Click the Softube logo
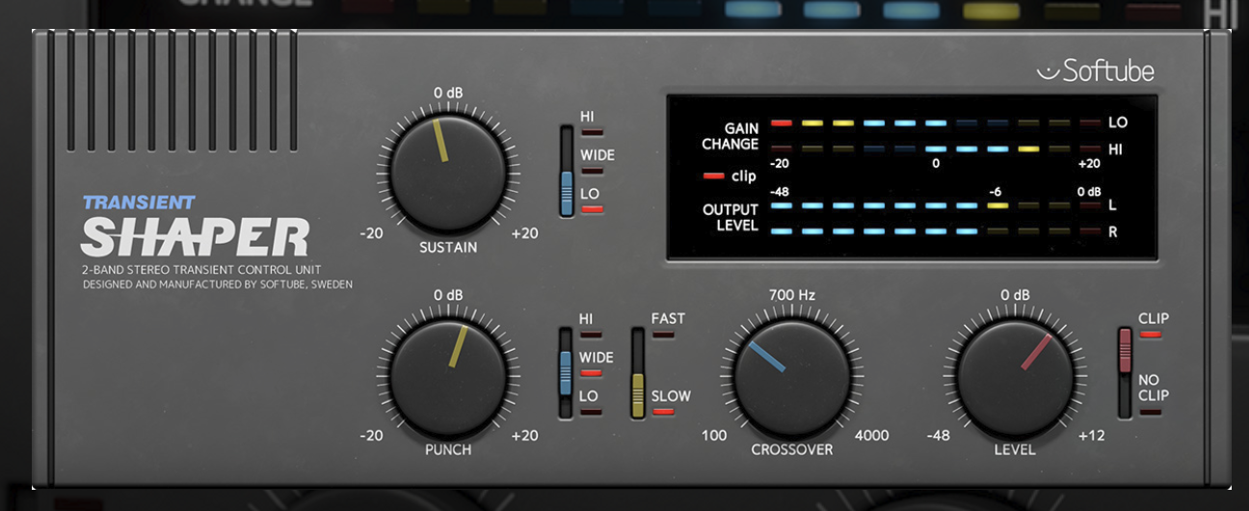Screen dimensions: 1249x511 tap(1096, 70)
